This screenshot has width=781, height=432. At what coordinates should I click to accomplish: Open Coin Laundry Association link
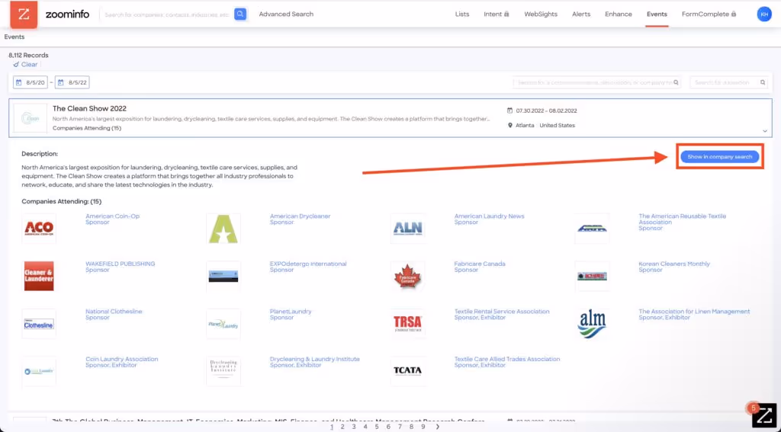121,359
